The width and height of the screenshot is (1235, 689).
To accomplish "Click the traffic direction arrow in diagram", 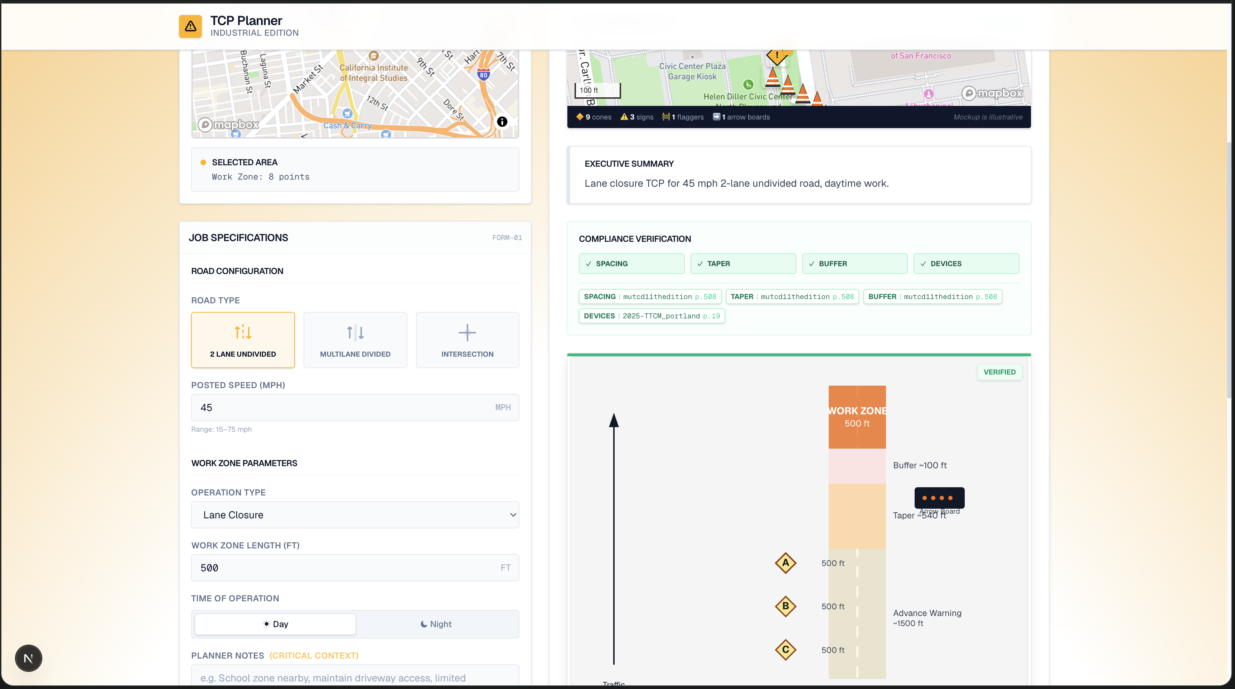I will [x=614, y=539].
